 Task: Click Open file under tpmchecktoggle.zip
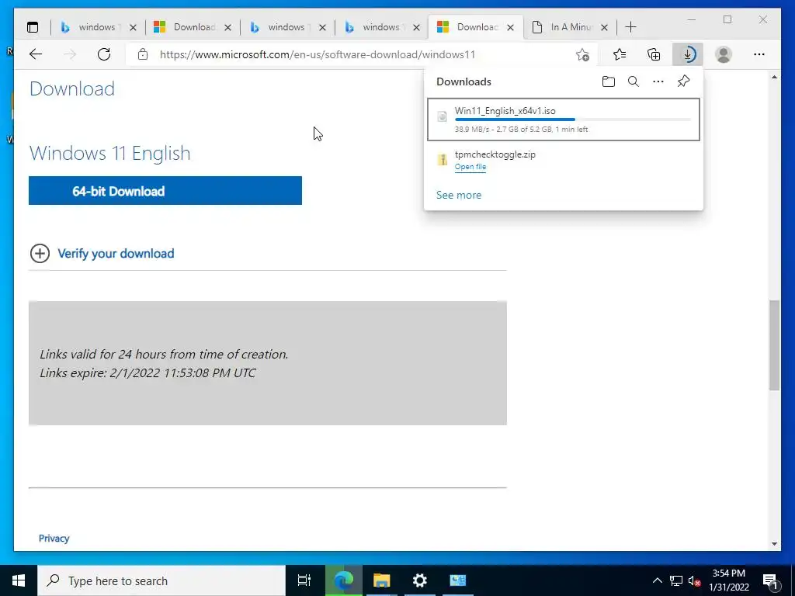[x=470, y=167]
